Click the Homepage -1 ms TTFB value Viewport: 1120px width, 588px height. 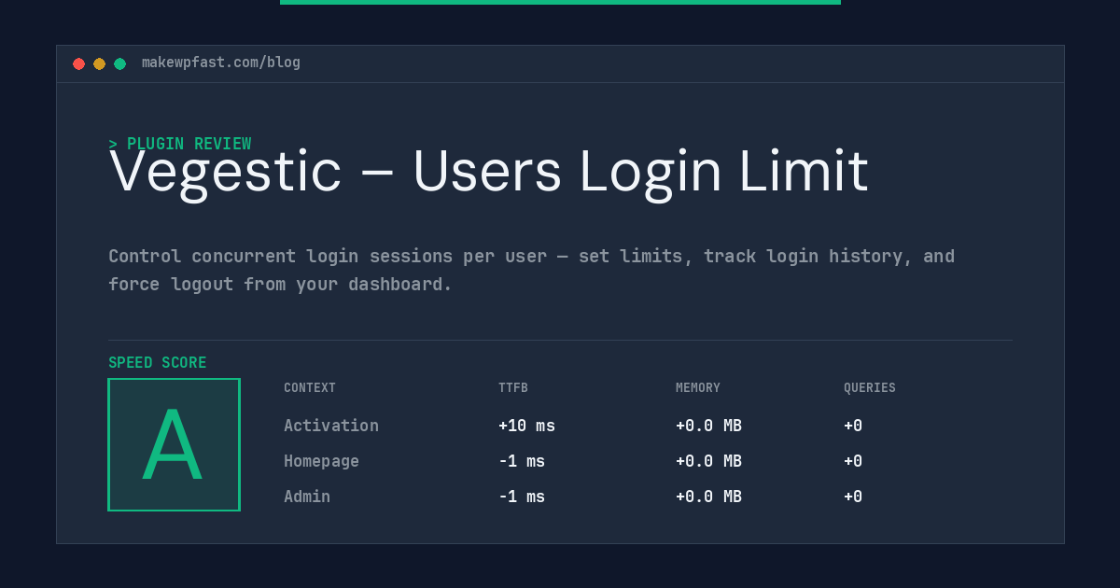tap(522, 461)
